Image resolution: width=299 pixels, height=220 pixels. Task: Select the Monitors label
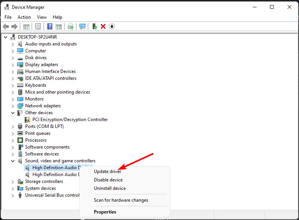[34, 99]
